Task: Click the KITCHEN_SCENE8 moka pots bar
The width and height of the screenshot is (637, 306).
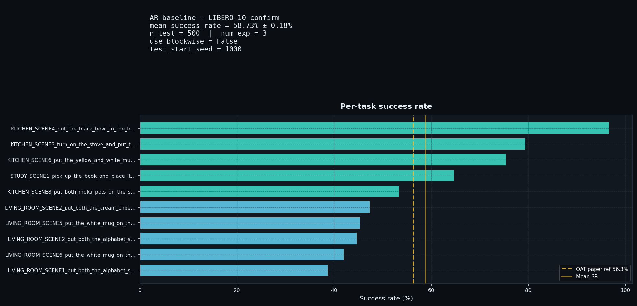Action: [x=270, y=191]
